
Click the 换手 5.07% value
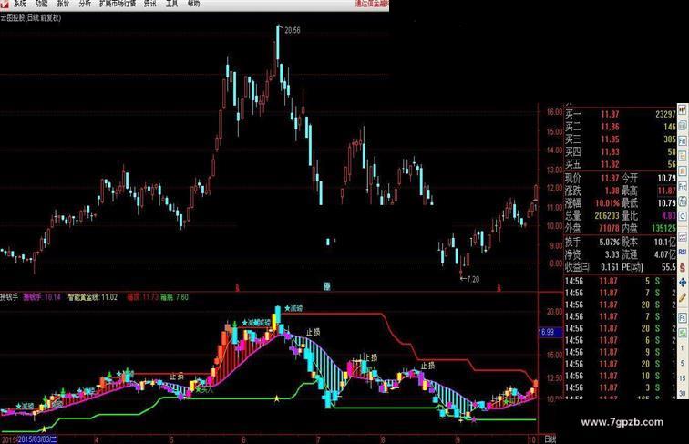tap(609, 242)
